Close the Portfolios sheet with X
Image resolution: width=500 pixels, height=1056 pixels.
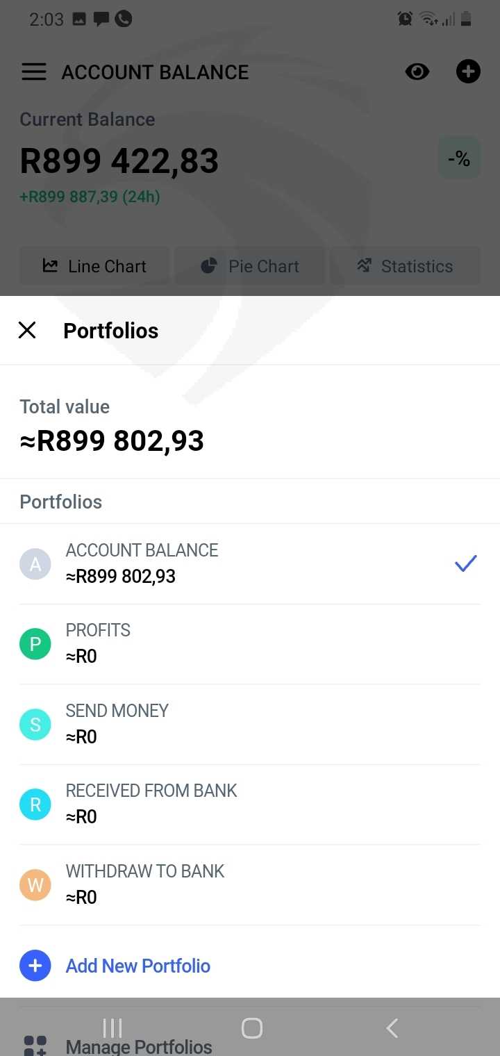(x=27, y=330)
